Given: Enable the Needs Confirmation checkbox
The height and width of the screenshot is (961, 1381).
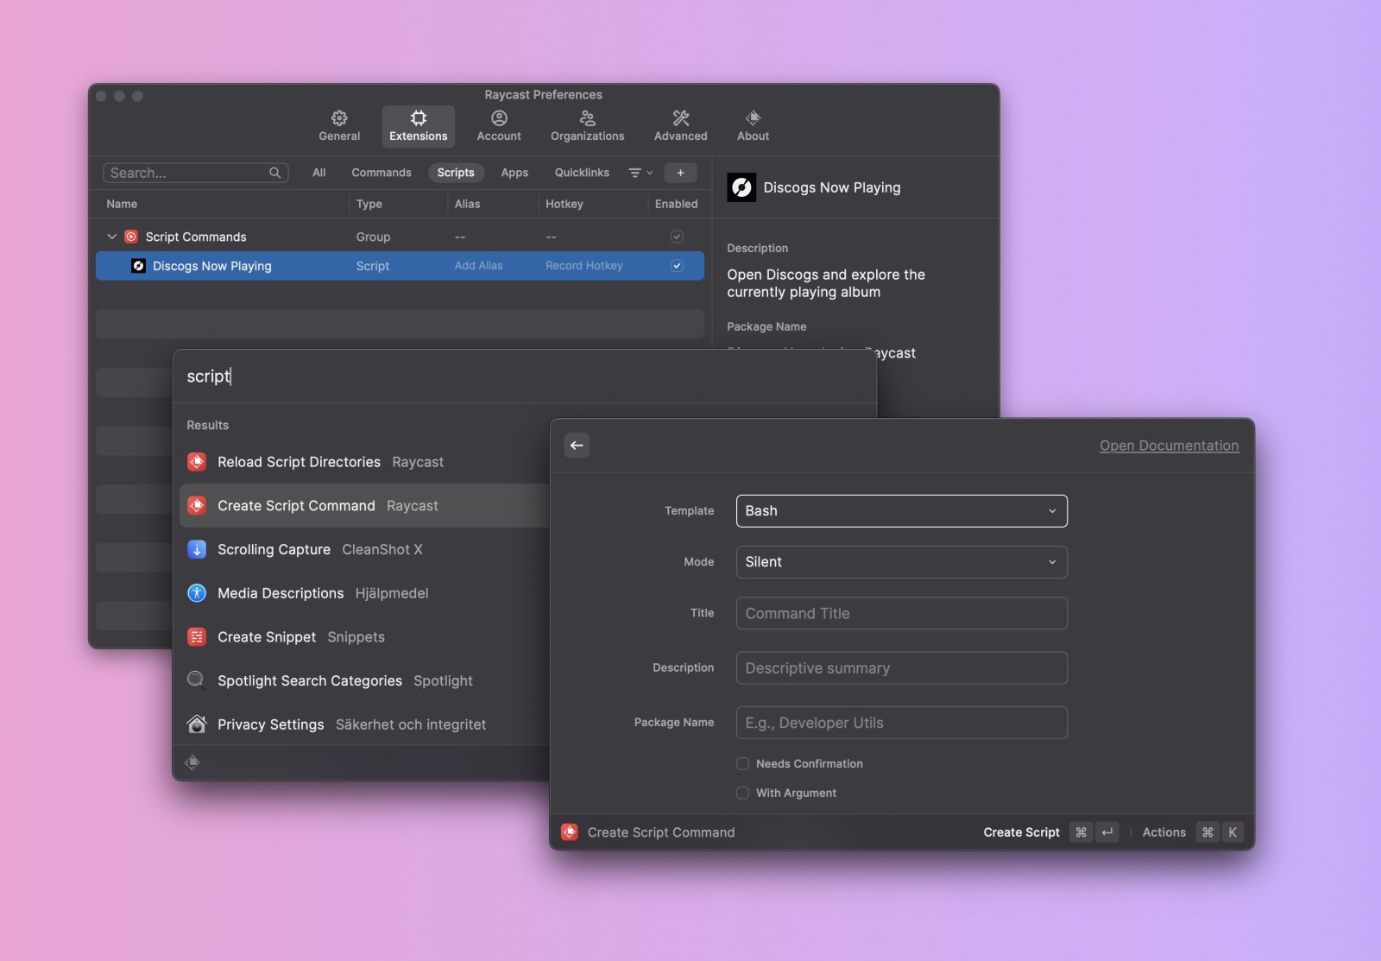Looking at the screenshot, I should click(742, 763).
